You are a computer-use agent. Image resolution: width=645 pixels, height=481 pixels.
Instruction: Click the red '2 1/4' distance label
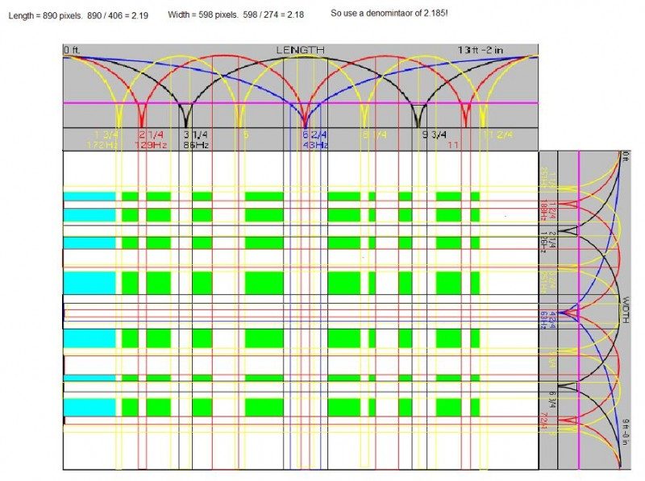151,135
